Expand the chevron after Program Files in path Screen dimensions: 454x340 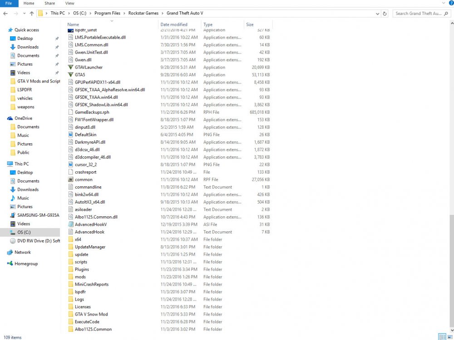(124, 13)
